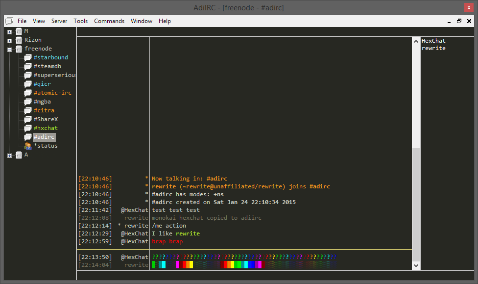The width and height of the screenshot is (478, 284).
Task: Click the AdiIRC app icon in menu bar
Action: (x=9, y=21)
